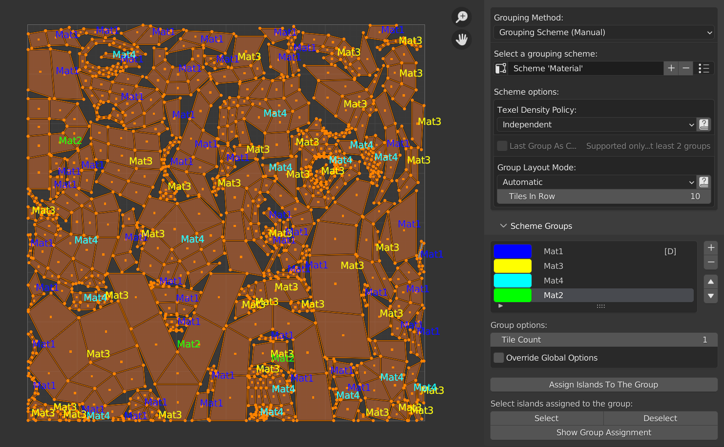Move selected group down in list

click(x=711, y=296)
